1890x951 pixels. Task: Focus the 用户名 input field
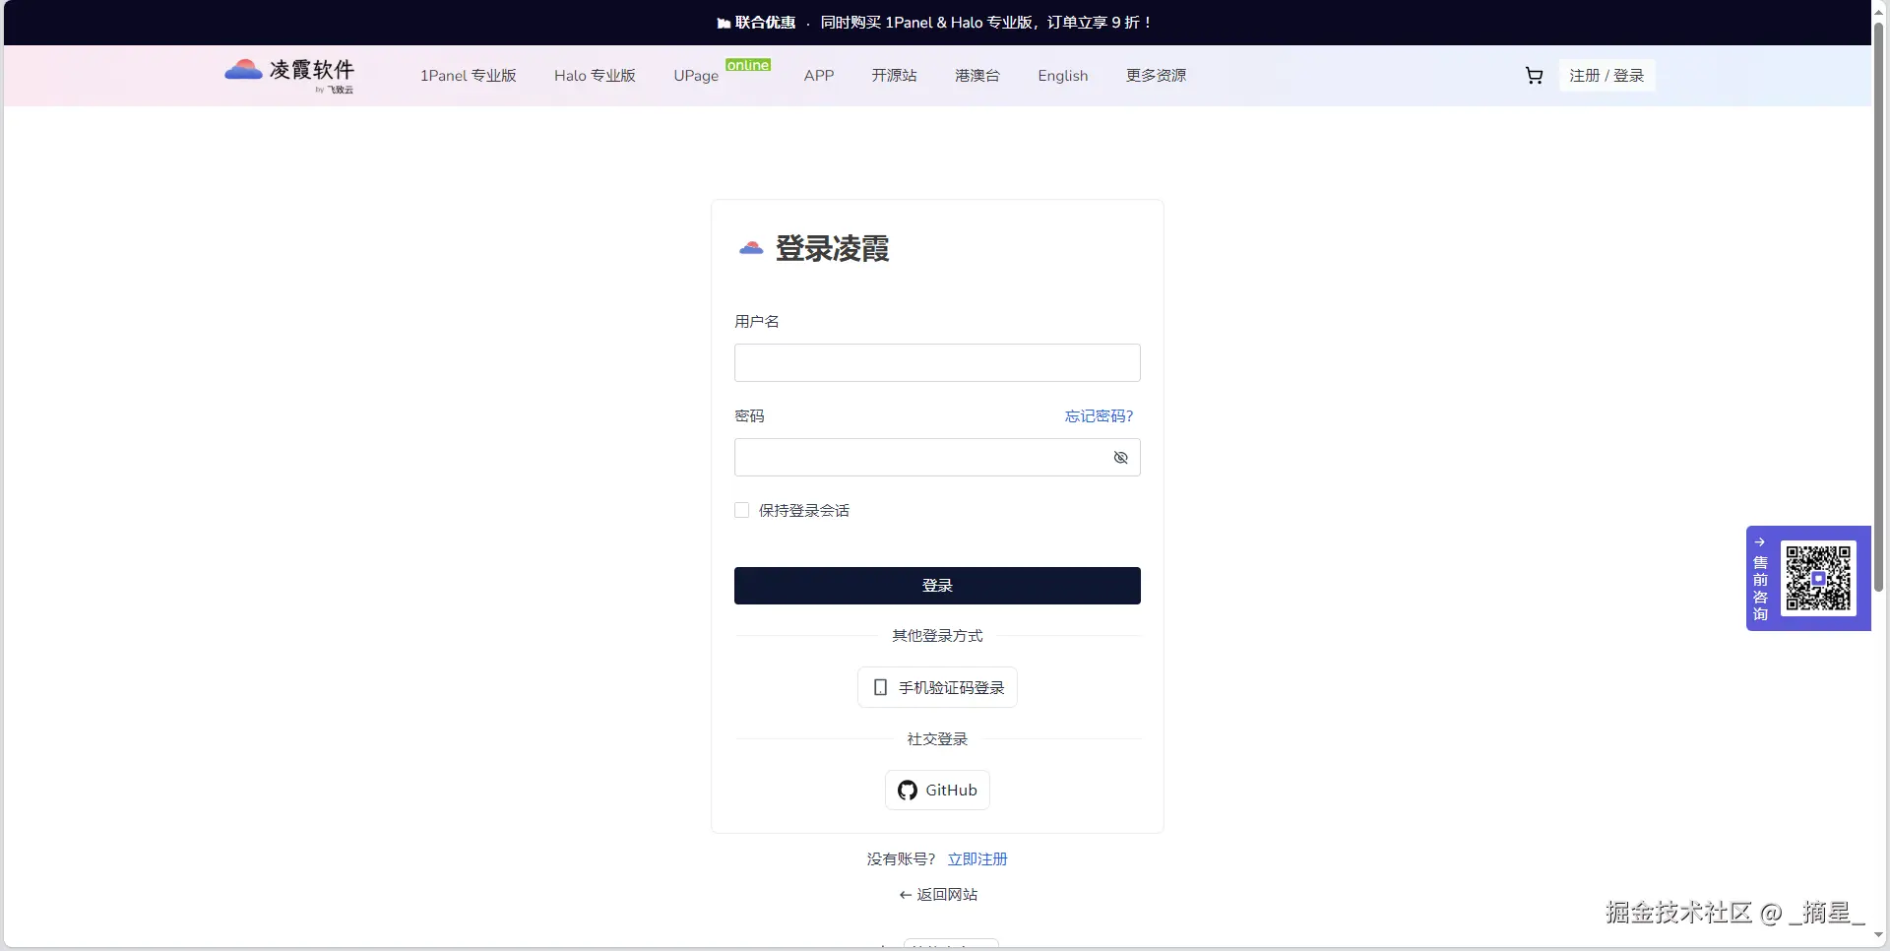click(937, 362)
